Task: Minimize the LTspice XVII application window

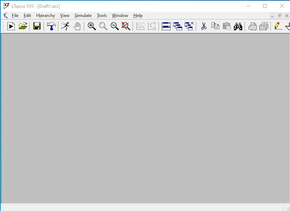Action: tap(248, 6)
